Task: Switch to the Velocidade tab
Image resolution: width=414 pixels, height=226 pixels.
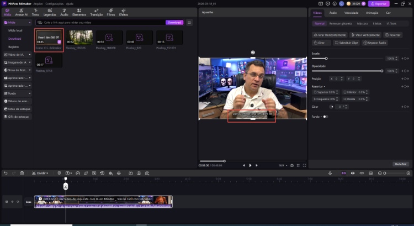Action: coord(351,12)
